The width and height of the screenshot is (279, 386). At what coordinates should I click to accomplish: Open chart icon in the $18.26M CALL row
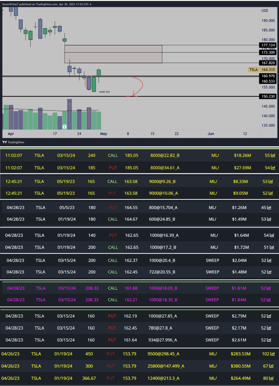pyautogui.click(x=273, y=155)
